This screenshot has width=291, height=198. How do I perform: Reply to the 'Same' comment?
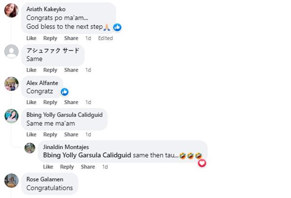(x=50, y=70)
